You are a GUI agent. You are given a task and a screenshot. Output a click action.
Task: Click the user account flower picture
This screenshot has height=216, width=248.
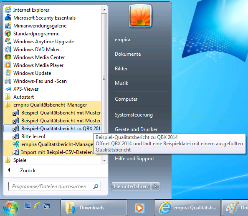point(140,16)
